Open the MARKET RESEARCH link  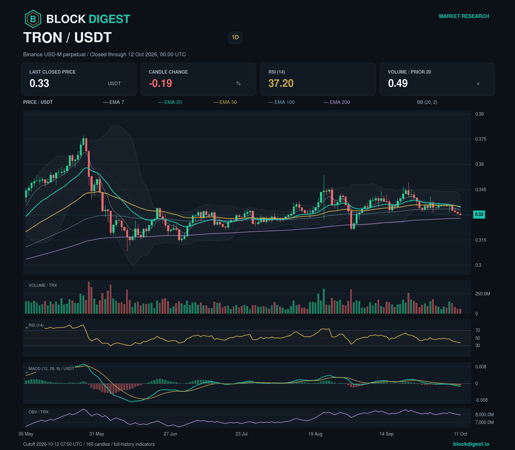click(x=464, y=16)
